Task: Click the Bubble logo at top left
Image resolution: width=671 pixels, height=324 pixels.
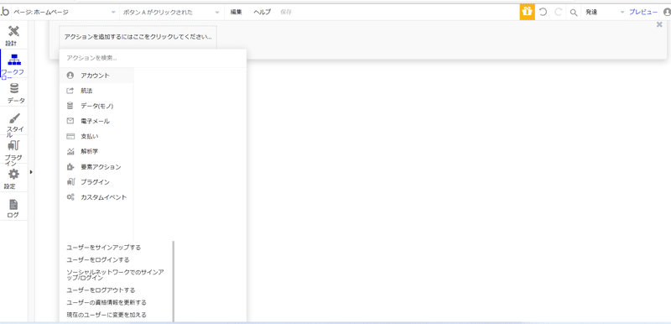Action: tap(5, 12)
